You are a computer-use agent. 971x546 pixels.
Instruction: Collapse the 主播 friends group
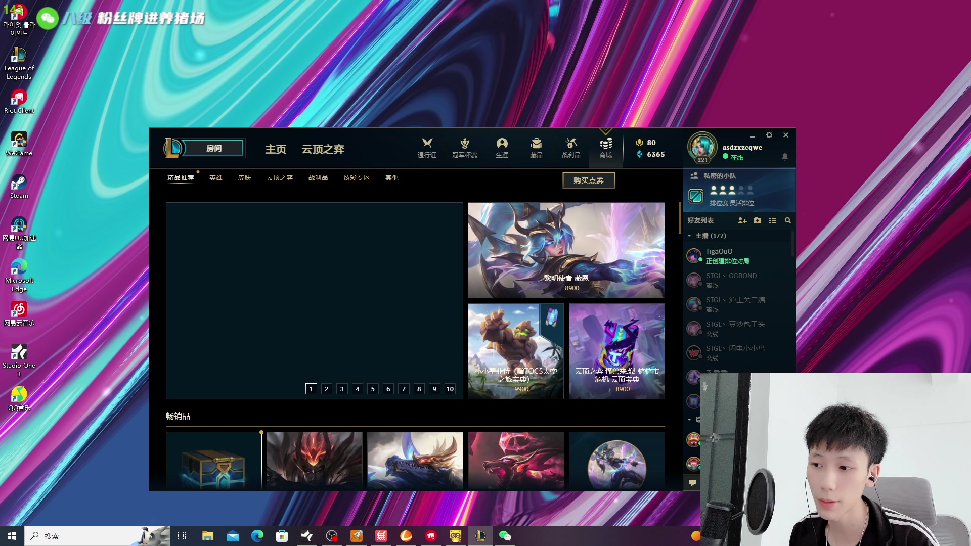pyautogui.click(x=689, y=236)
